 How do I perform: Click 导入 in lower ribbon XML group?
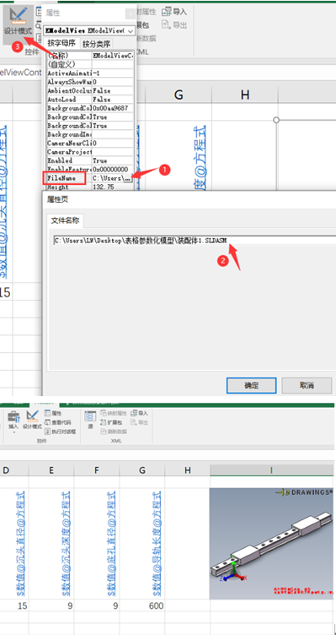click(139, 414)
